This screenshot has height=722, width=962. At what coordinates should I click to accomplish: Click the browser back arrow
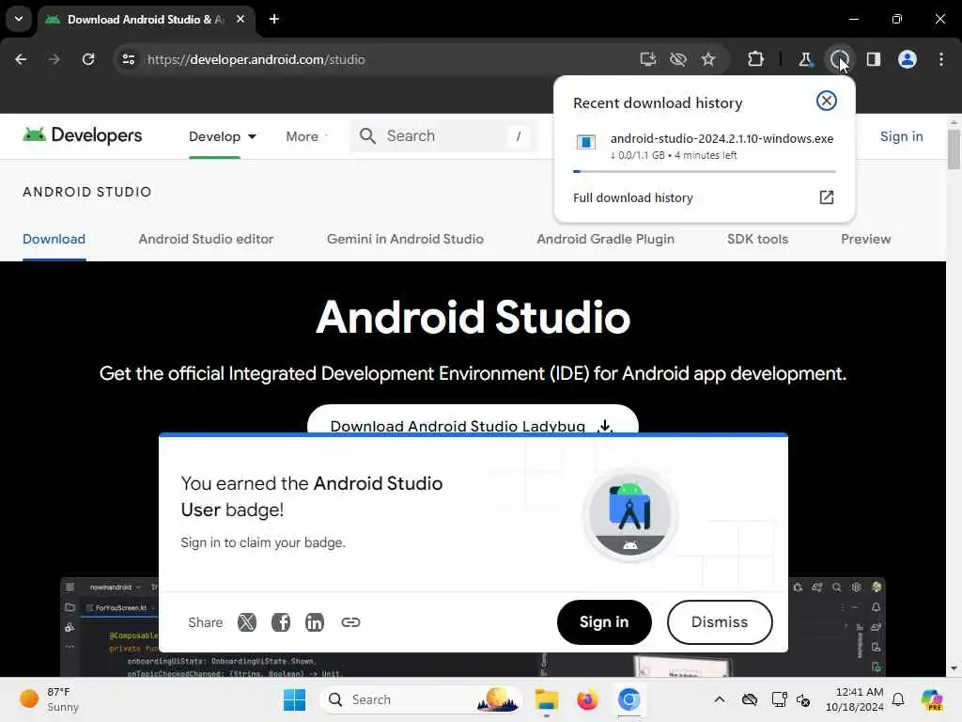(21, 59)
